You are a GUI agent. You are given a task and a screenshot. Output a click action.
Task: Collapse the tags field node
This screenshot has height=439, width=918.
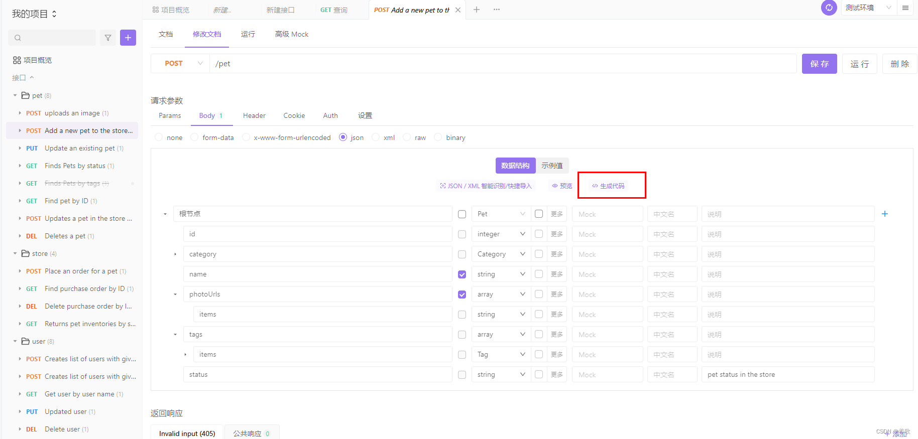[175, 335]
